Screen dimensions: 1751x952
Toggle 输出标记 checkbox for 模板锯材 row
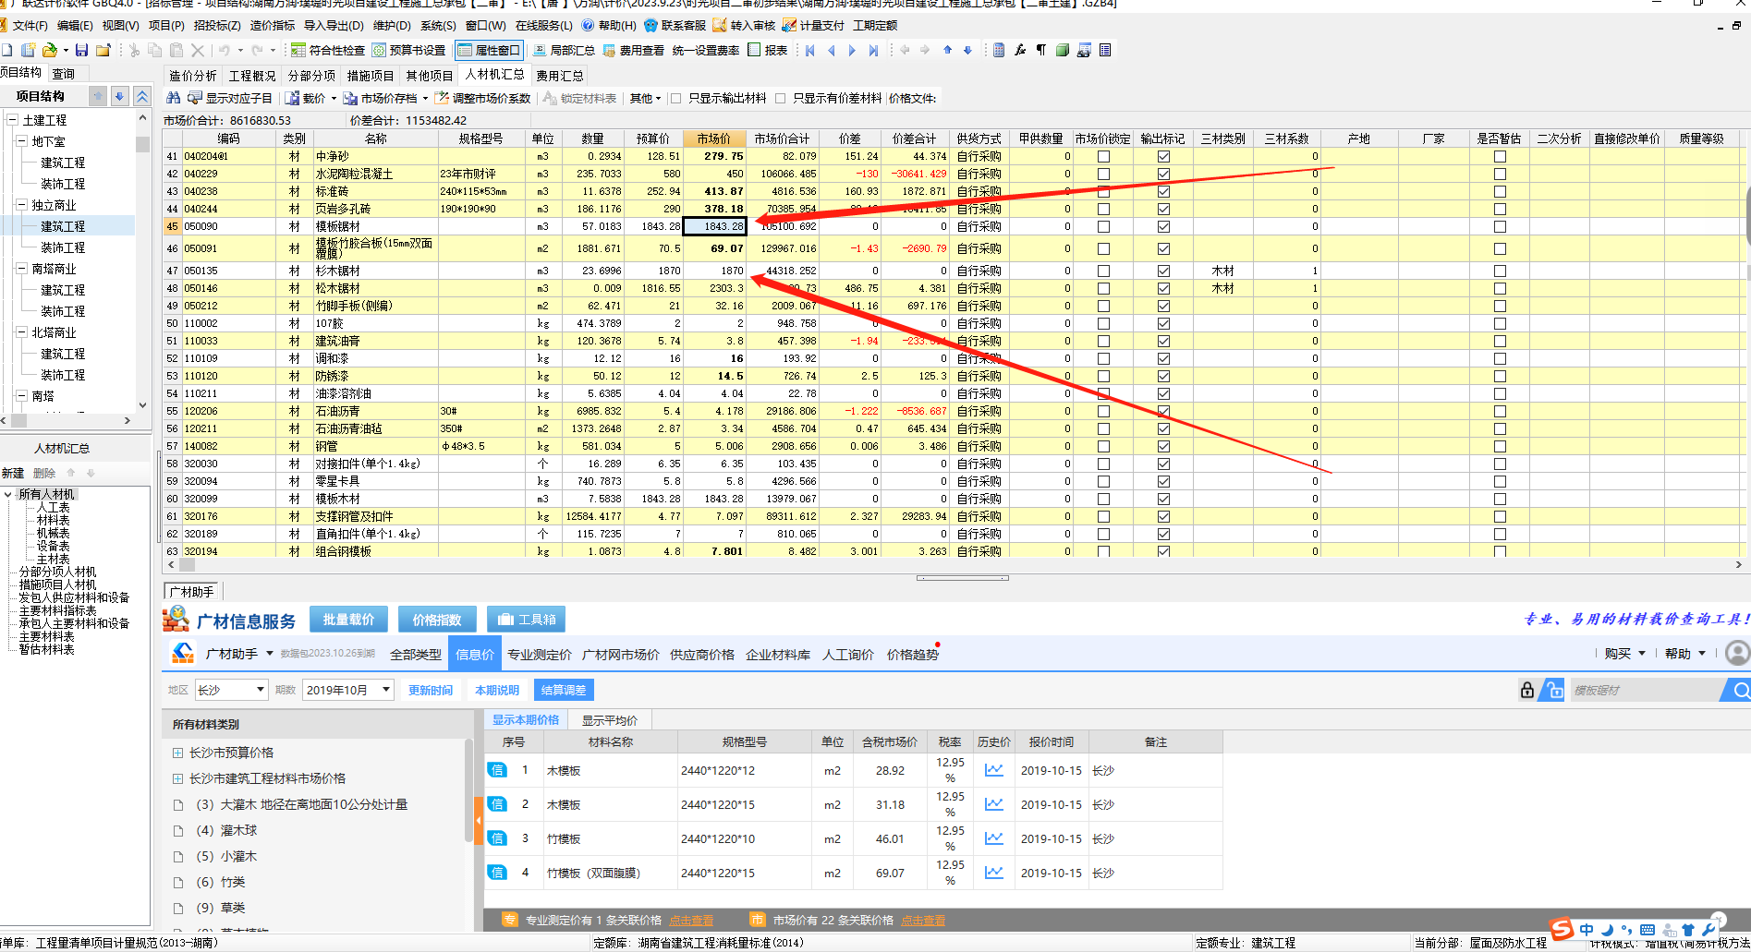point(1163,226)
